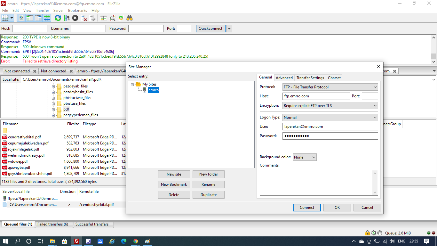Click FileZilla icon on taskbar
This screenshot has width=437, height=246.
click(x=76, y=241)
